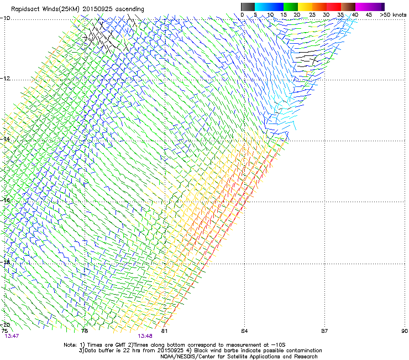This screenshot has height=360, width=409.
Task: Click the '>50 knots' legend label
Action: (x=393, y=15)
